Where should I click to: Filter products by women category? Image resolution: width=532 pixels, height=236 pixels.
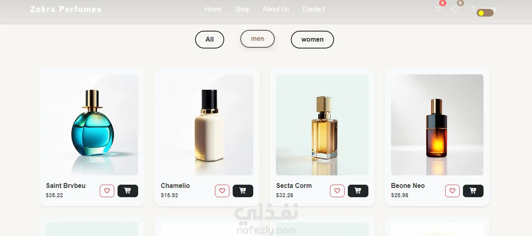point(312,40)
